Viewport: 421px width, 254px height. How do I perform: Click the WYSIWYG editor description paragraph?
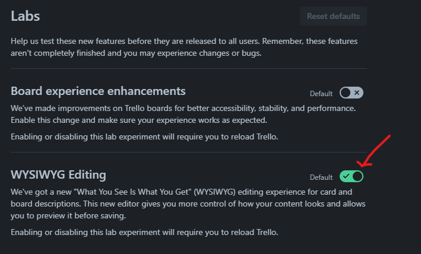pyautogui.click(x=189, y=204)
